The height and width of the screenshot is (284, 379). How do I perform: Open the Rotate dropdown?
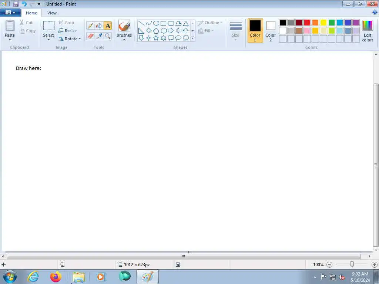pos(70,39)
